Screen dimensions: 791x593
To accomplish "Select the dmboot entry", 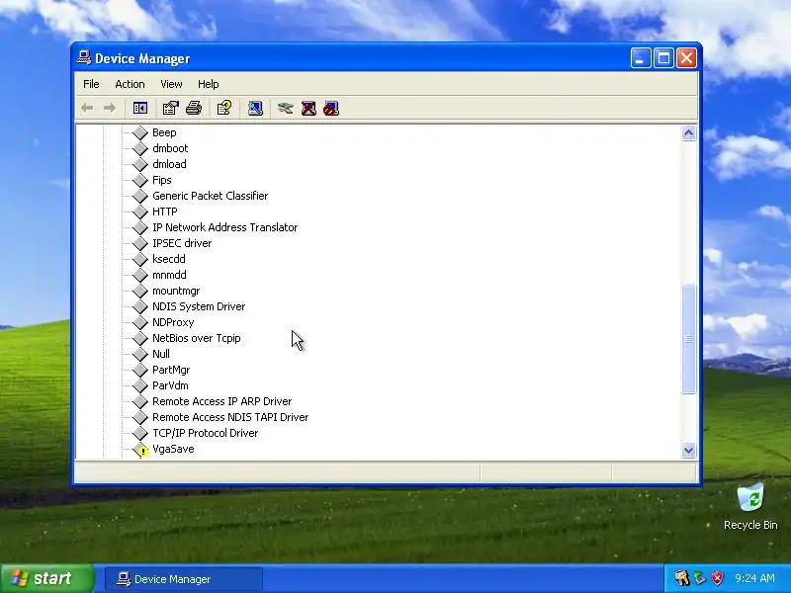I will click(170, 148).
